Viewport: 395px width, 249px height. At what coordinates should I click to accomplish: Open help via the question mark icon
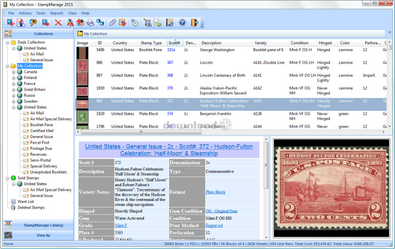tap(182, 23)
